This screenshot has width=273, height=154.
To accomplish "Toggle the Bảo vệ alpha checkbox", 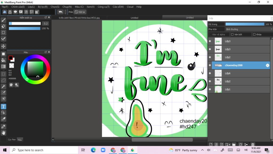I will click(210, 34).
